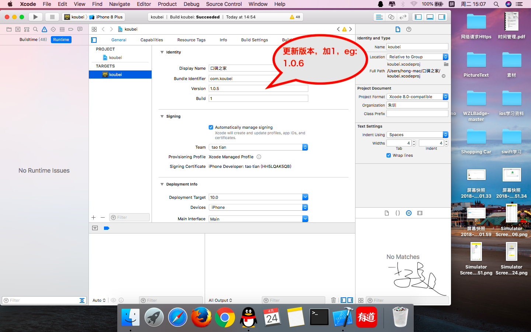This screenshot has height=332, width=531.
Task: Clear the console with trash icon
Action: (333, 300)
